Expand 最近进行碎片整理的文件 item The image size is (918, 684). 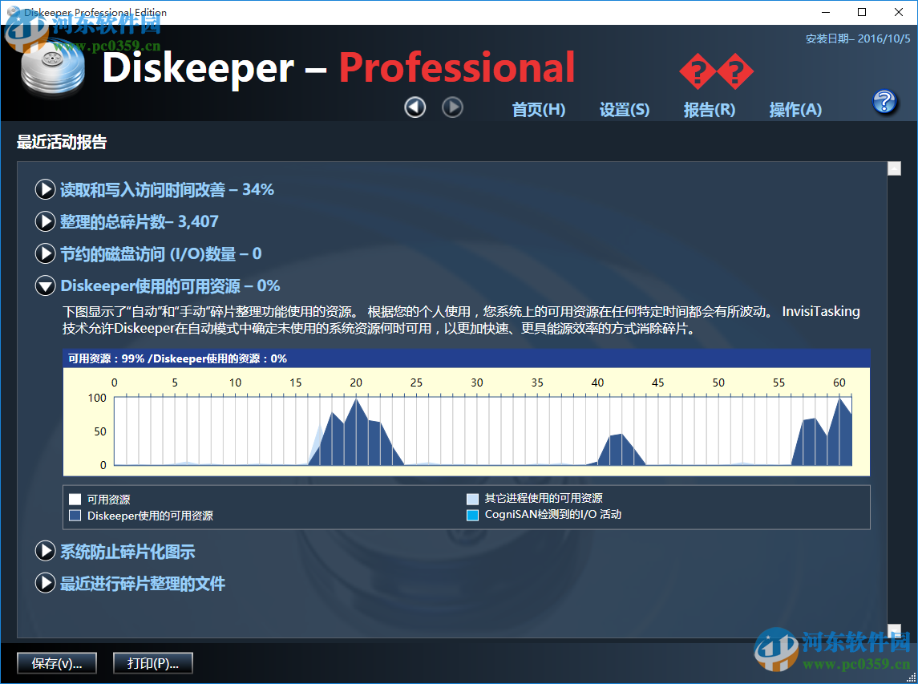(45, 583)
